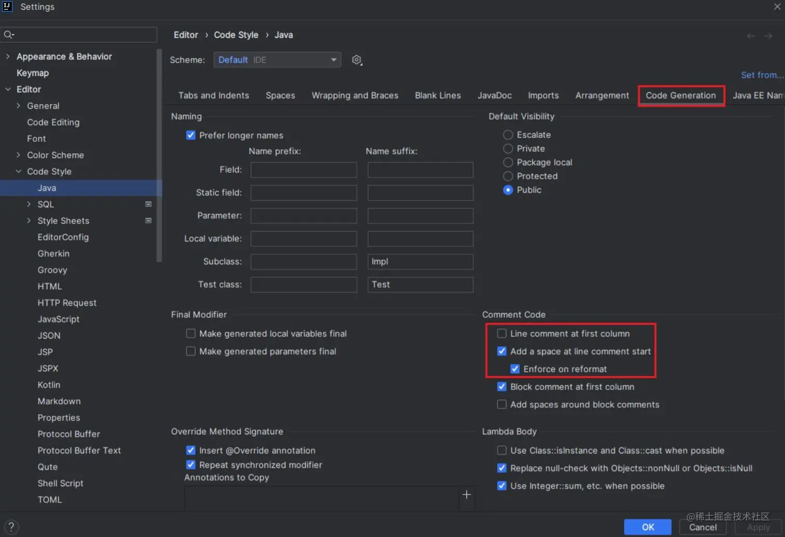
Task: Click the scheme settings gear icon
Action: [x=357, y=60]
